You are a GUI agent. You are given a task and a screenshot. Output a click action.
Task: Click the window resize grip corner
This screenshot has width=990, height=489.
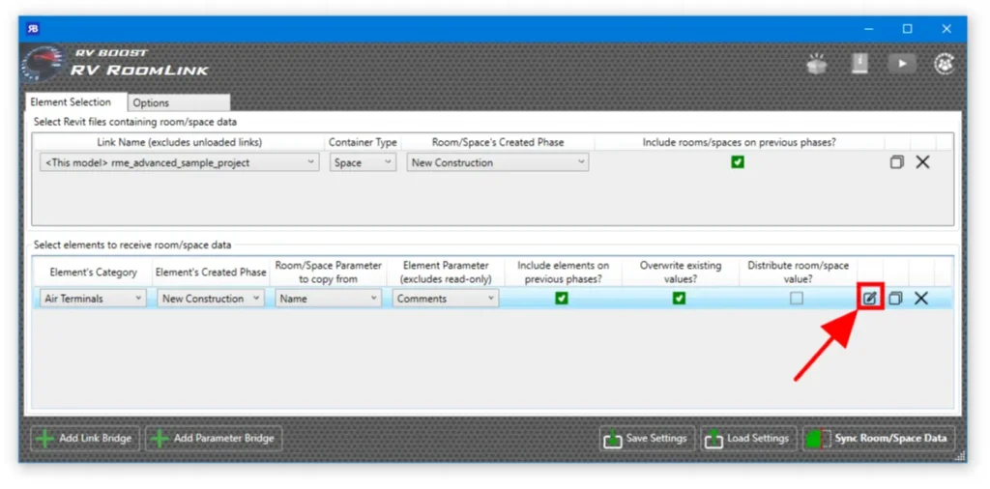958,455
